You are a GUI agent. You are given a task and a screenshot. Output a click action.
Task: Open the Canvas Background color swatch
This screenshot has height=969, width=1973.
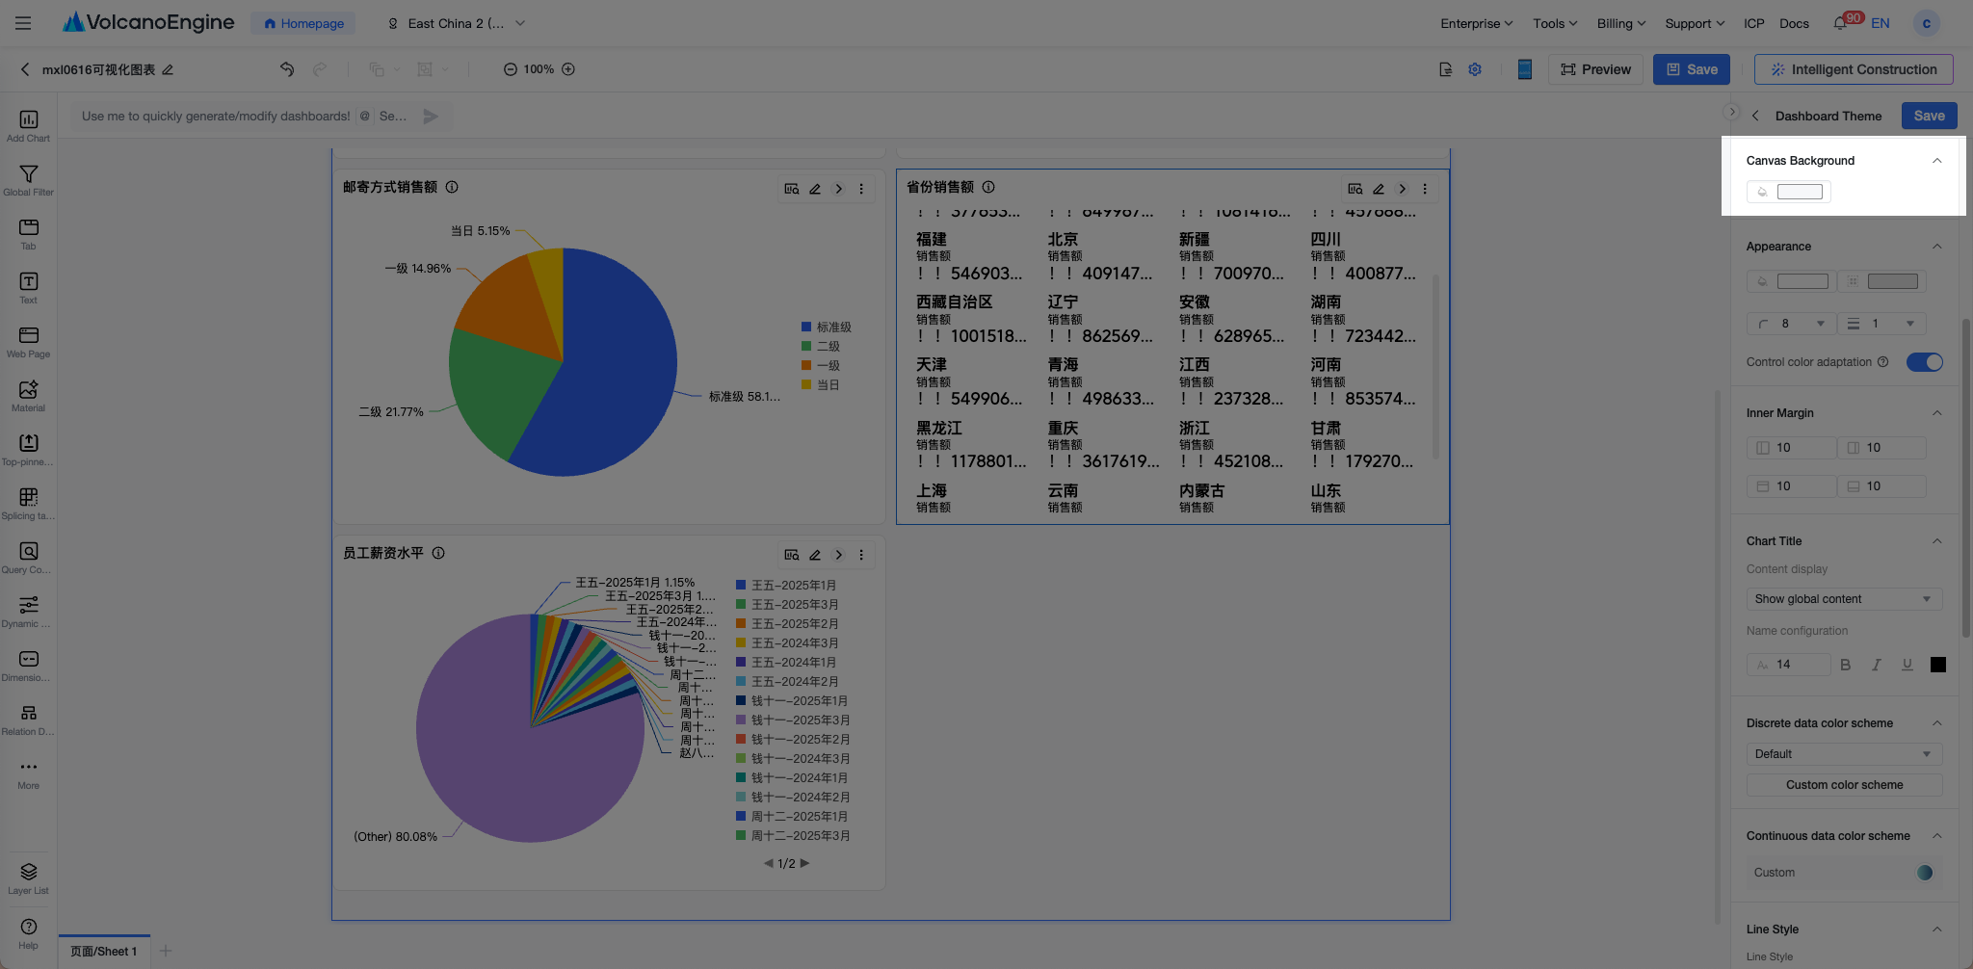[1800, 192]
